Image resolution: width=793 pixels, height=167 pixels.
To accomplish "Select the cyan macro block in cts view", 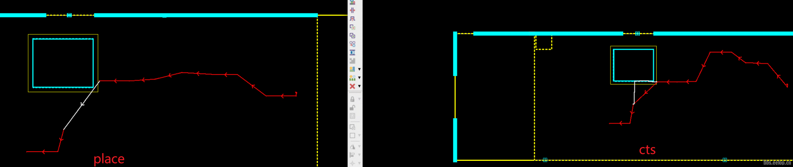I will click(633, 65).
